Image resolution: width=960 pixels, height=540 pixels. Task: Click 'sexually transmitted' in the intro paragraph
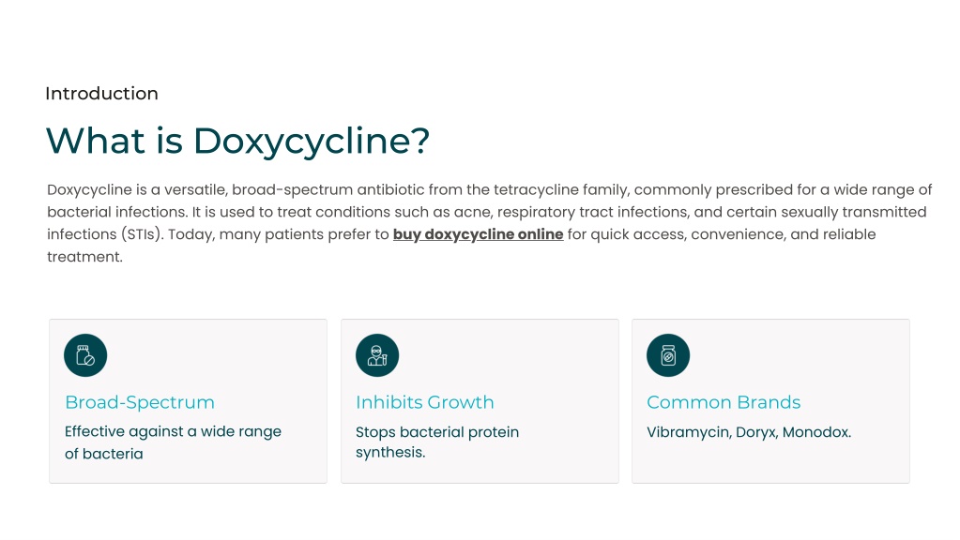click(855, 212)
